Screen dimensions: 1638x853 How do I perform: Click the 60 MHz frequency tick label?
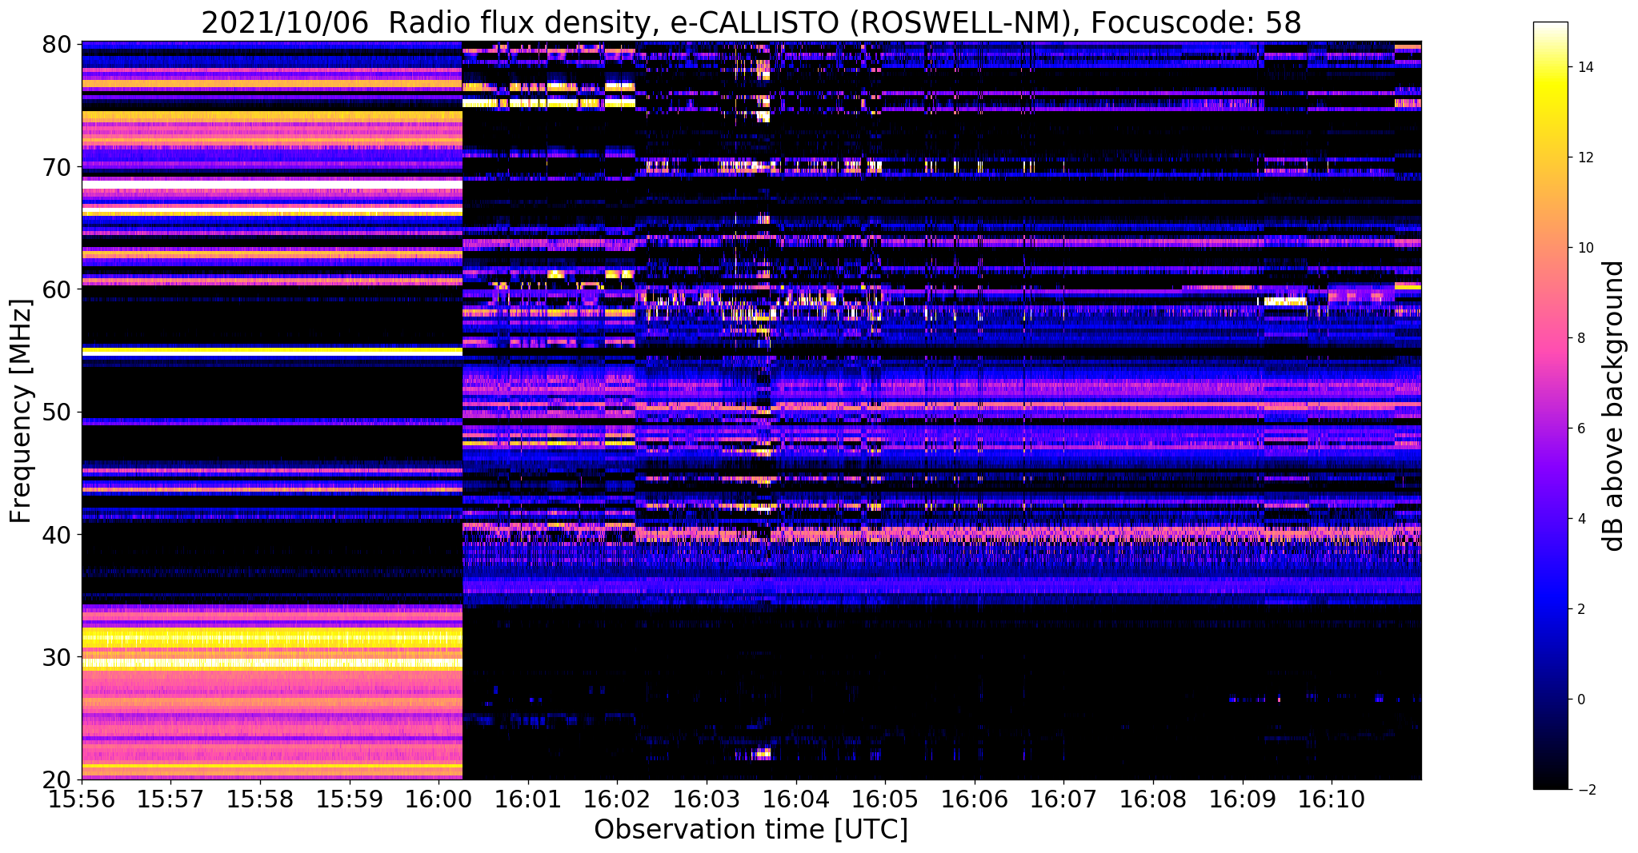click(x=56, y=289)
